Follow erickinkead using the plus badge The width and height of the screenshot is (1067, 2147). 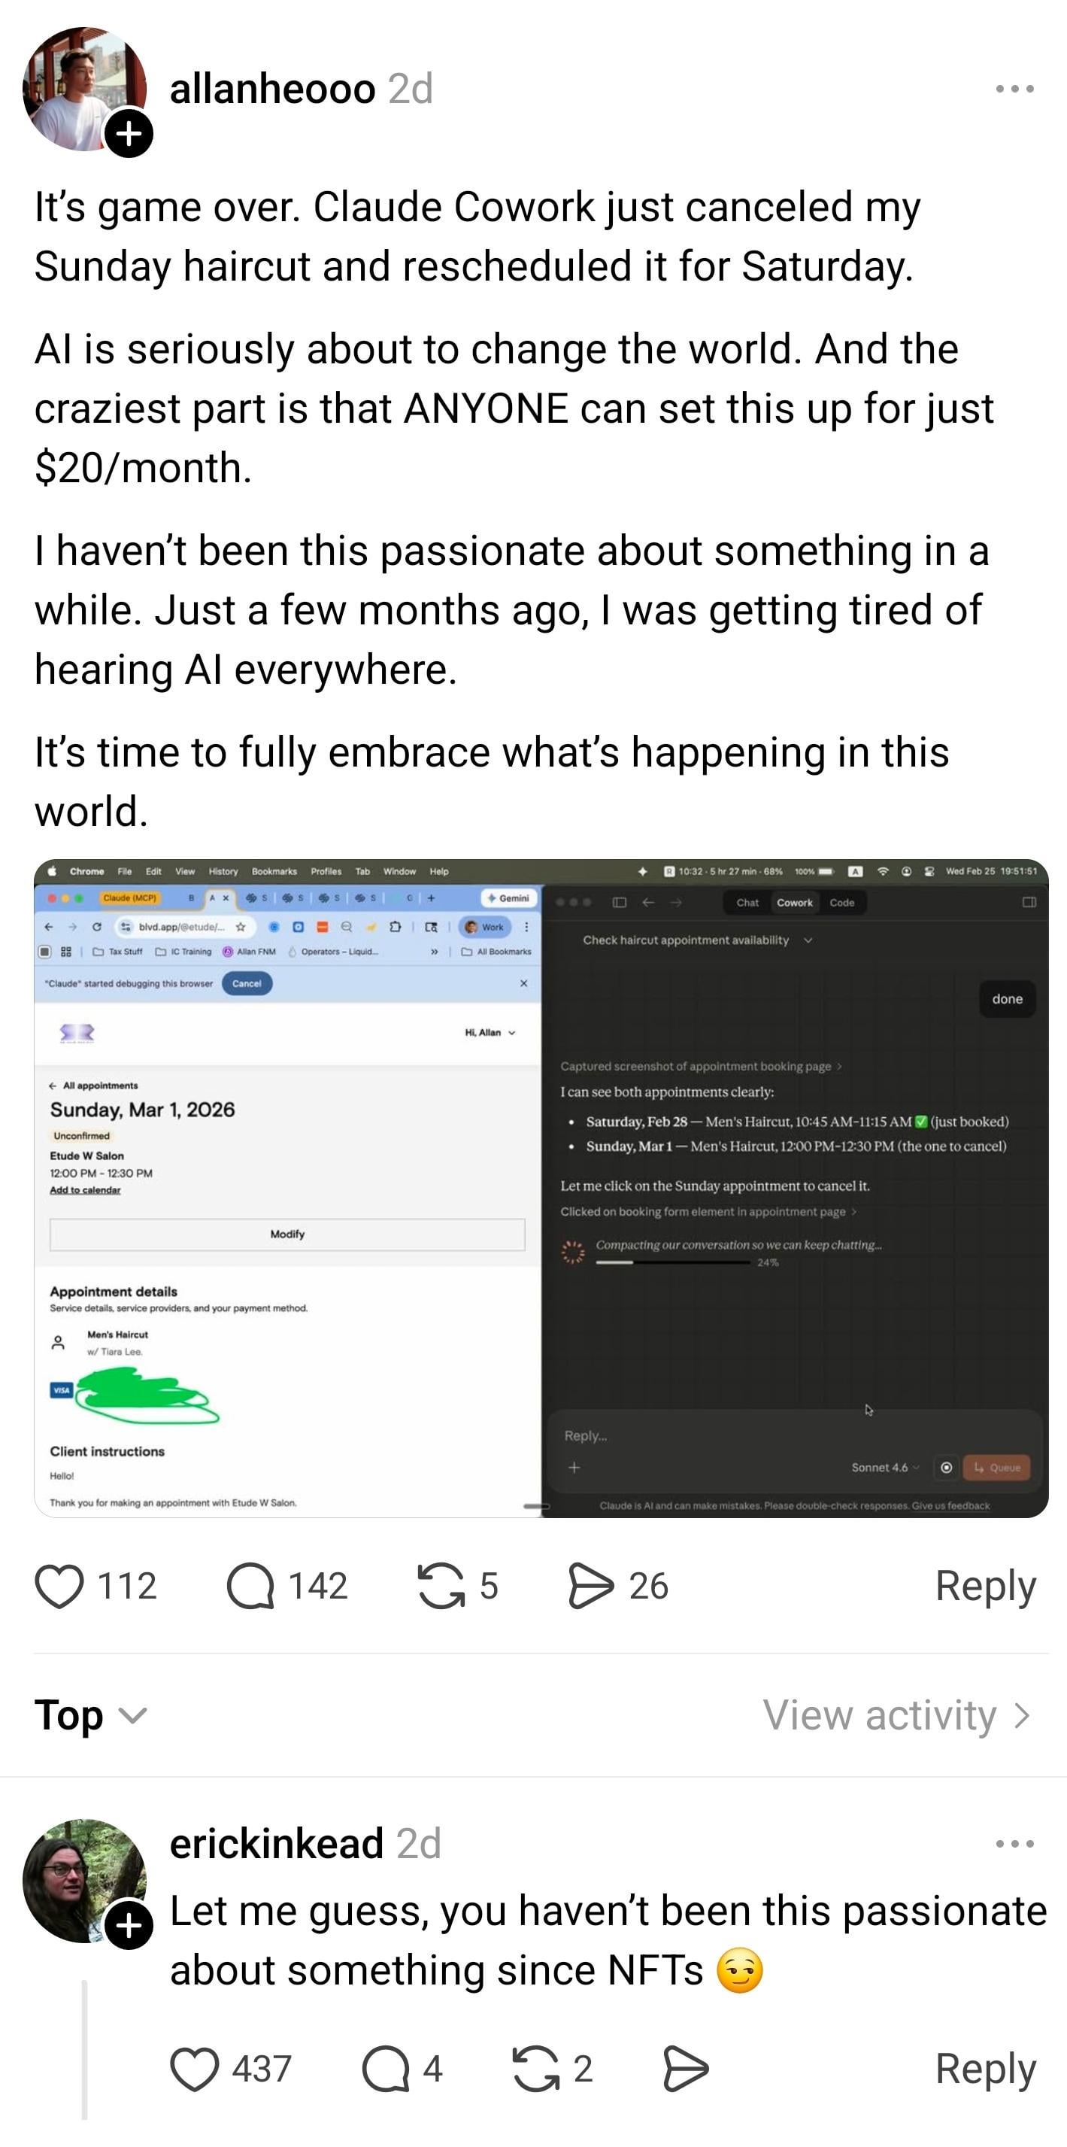pyautogui.click(x=129, y=1926)
